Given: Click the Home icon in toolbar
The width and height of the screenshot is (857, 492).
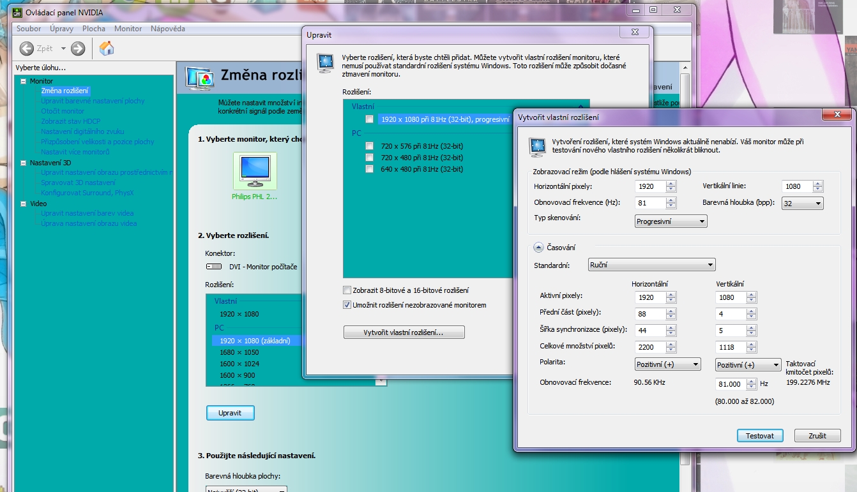Looking at the screenshot, I should (107, 48).
